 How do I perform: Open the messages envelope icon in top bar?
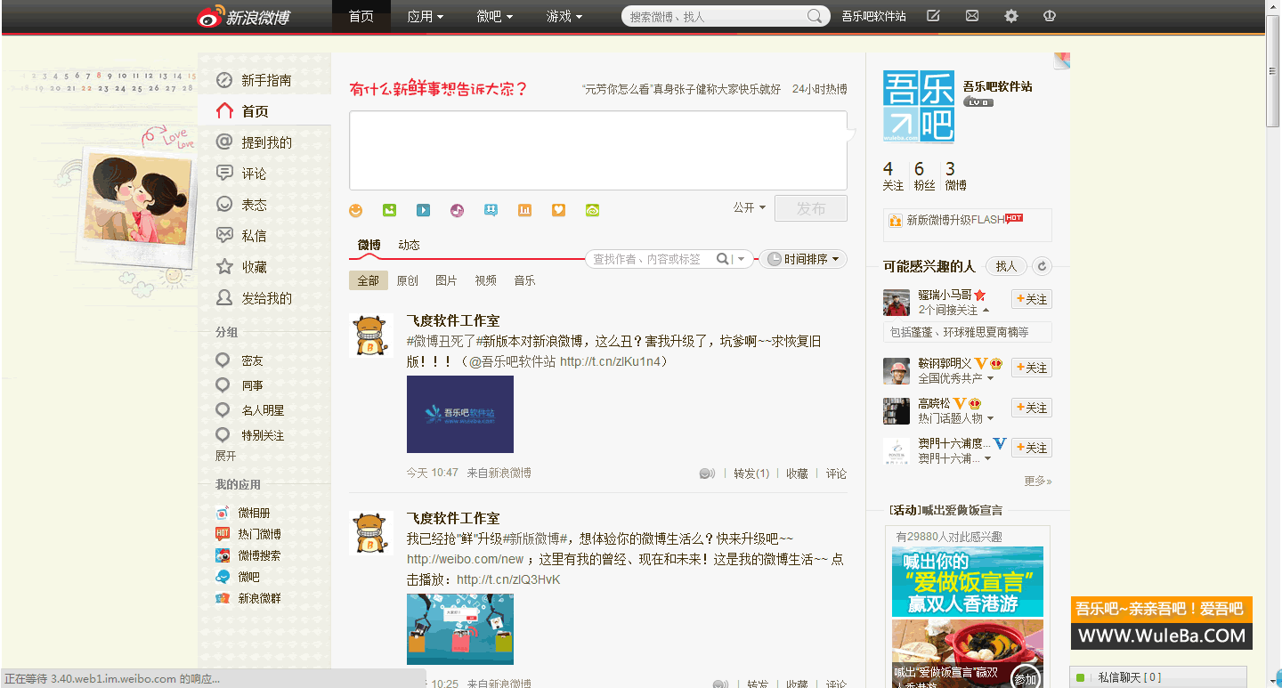tap(972, 16)
